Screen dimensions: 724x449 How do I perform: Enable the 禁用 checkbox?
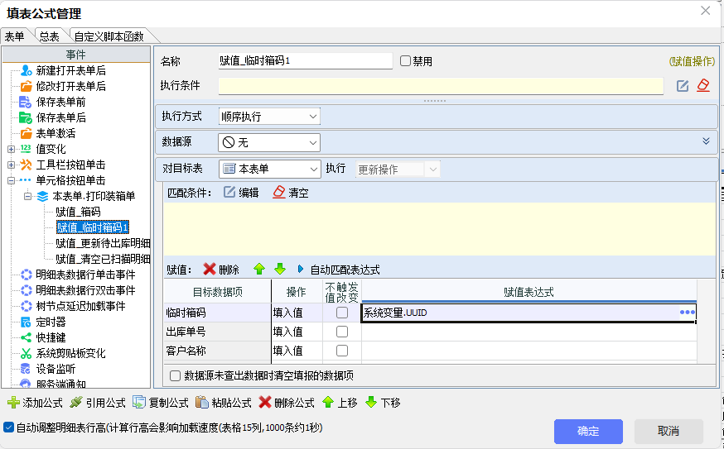coord(405,61)
